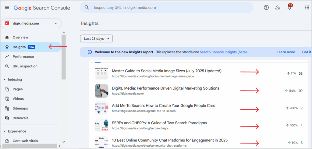Viewport: 312px width, 149px height.
Task: Open the Help question mark icon
Action: point(266,8)
